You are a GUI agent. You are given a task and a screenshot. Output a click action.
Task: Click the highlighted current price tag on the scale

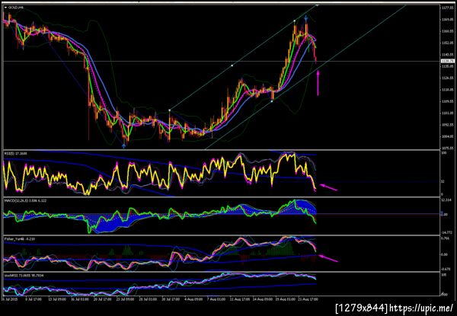(448, 61)
